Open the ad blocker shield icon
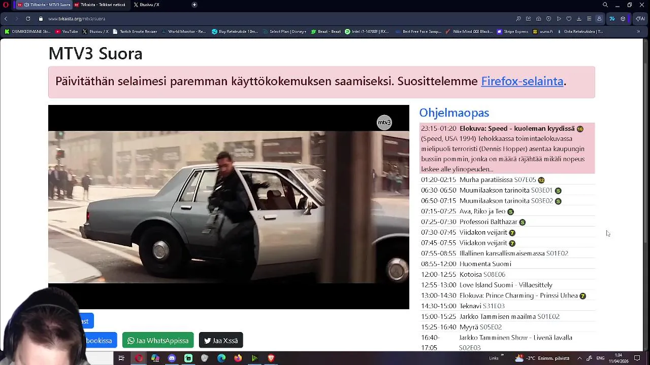Viewport: 650px width, 365px height. pos(548,19)
